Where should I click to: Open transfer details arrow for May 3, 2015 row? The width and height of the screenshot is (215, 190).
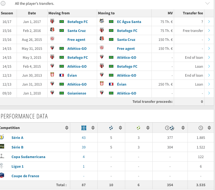pos(209,57)
